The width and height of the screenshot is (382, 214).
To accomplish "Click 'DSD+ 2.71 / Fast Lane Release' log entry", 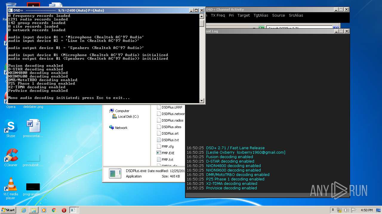I will pyautogui.click(x=235, y=148).
